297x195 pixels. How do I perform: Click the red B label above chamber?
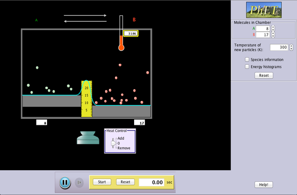(134, 20)
